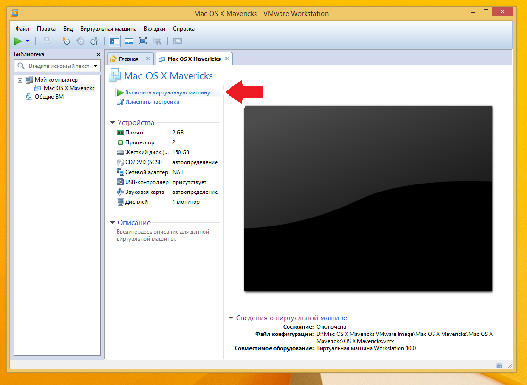Click the Память device icon
This screenshot has width=527, height=385.
[120, 133]
